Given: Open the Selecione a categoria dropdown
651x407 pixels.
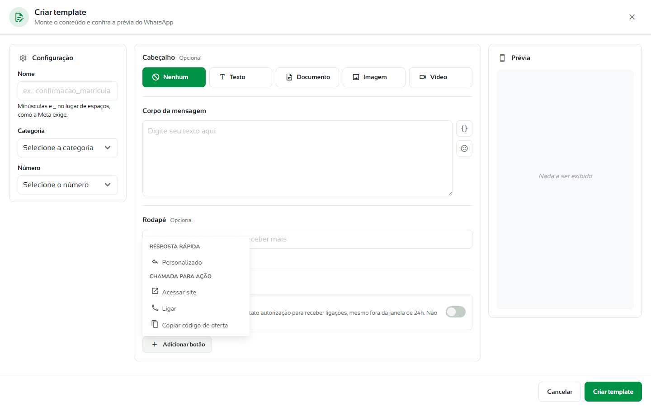Looking at the screenshot, I should point(68,148).
